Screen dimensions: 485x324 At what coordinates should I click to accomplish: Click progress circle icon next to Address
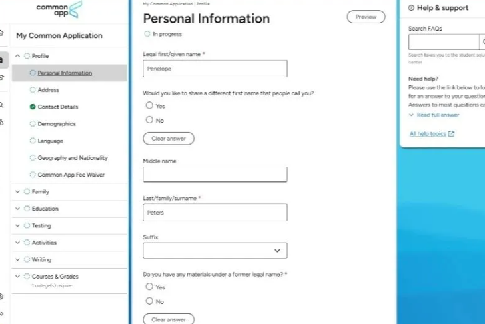(x=33, y=89)
